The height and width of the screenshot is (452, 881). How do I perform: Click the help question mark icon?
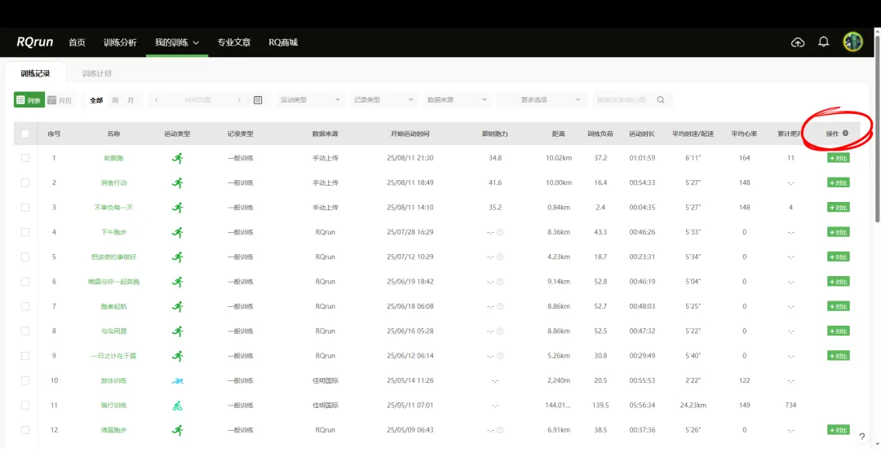862,437
